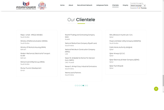Click the Our Clientele heading
This screenshot has width=164, height=110.
(81, 20)
